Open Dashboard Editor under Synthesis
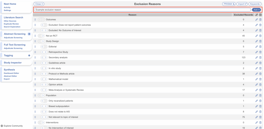The image size is (264, 129). tap(11, 73)
